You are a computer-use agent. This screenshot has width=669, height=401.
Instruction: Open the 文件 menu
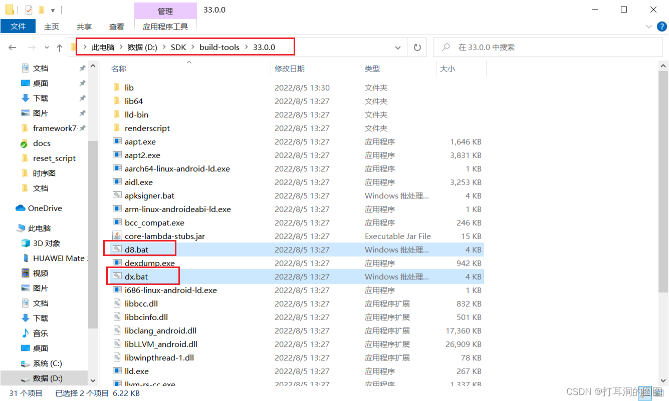pos(18,26)
